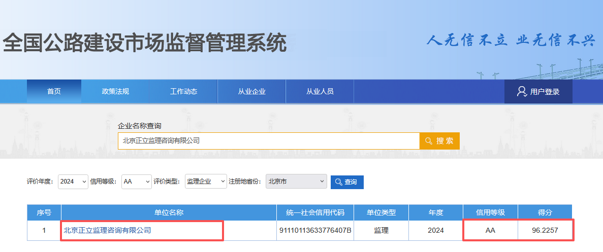This screenshot has height=252, width=603.
Task: Open the 评价年度 dropdown showing 2024
Action: pos(73,182)
